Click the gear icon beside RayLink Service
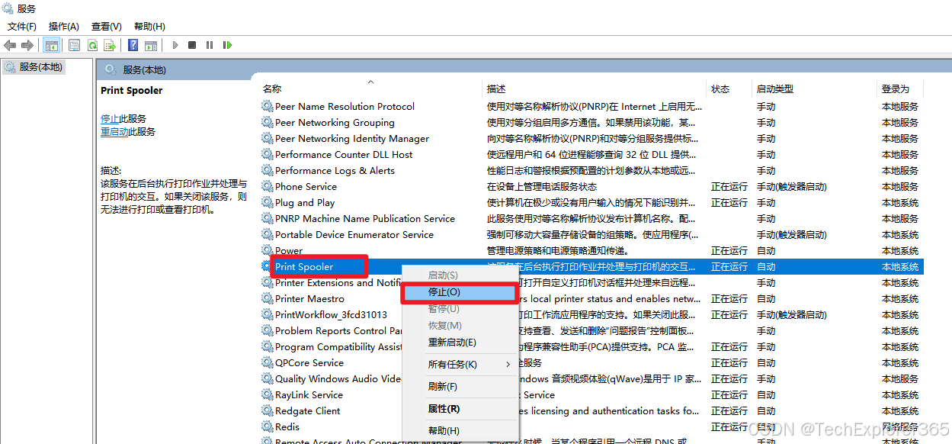The width and height of the screenshot is (952, 444). [267, 394]
